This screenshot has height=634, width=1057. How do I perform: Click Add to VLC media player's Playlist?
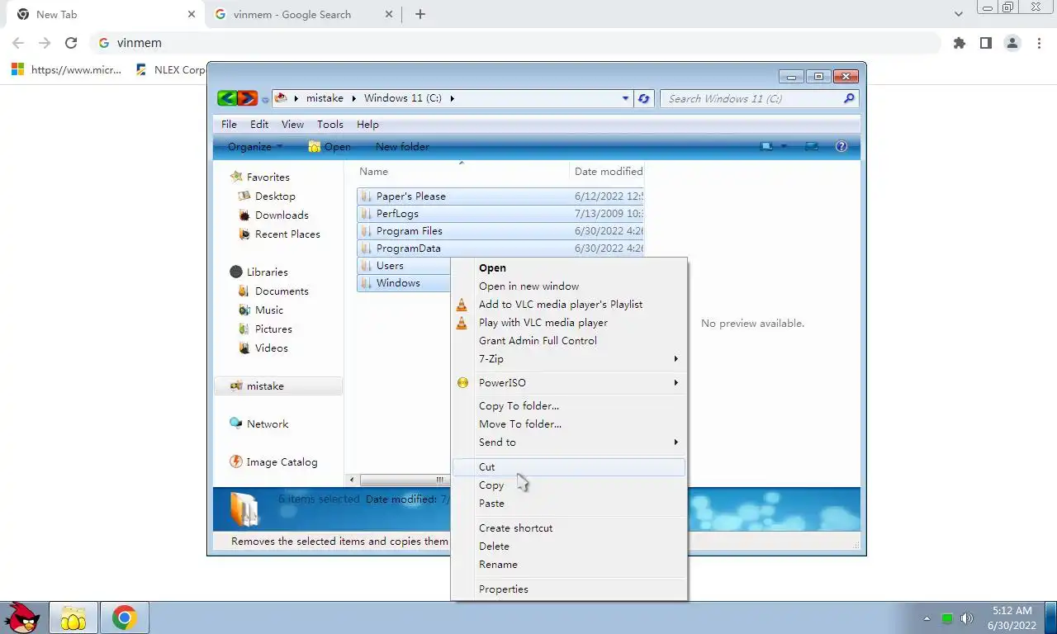click(x=569, y=304)
